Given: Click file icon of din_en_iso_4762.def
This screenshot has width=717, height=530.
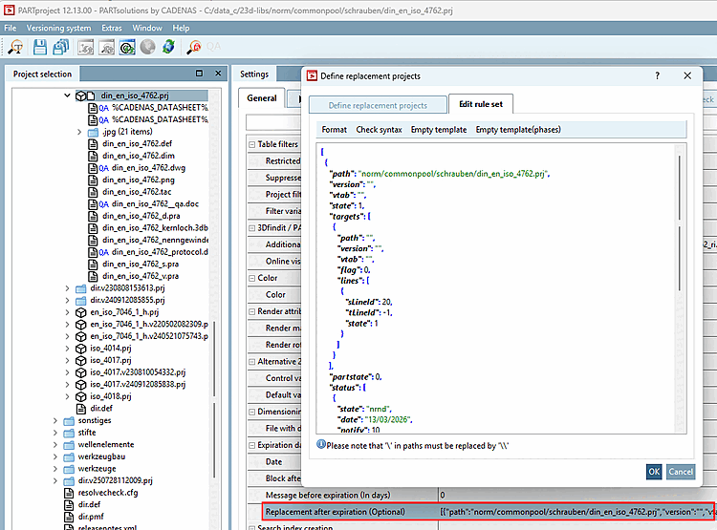Looking at the screenshot, I should click(x=93, y=144).
